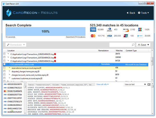156x118 pixels.
Task: Select the customers/customer,account,expire,ID row
Action: [76, 78]
